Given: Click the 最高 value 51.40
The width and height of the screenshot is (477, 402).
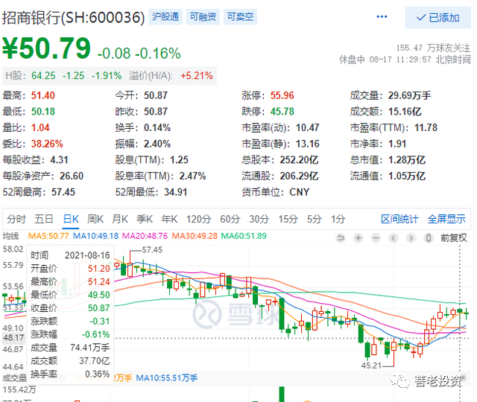Looking at the screenshot, I should [x=43, y=95].
